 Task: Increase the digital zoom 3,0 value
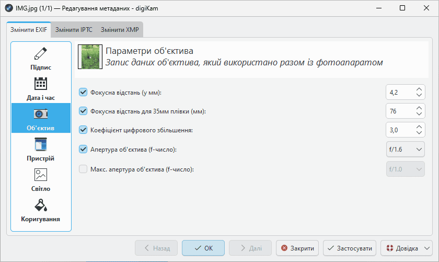(x=419, y=127)
